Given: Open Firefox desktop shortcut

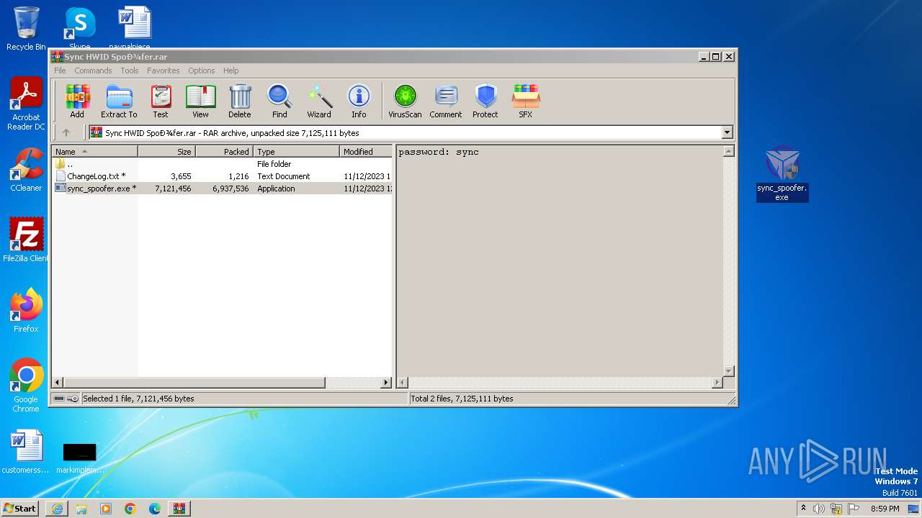Looking at the screenshot, I should coord(26,311).
